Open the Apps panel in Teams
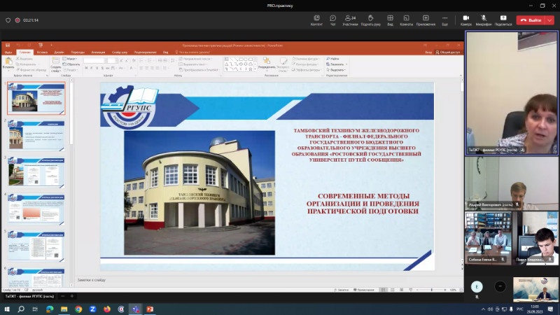 pyautogui.click(x=426, y=18)
